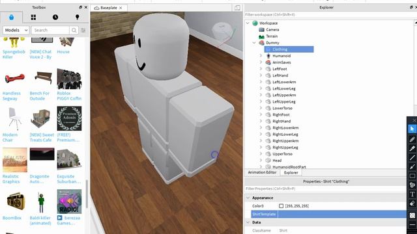Select the Handless Segway model thumbnail
Viewport: 417px width, 234px height.
(15, 79)
